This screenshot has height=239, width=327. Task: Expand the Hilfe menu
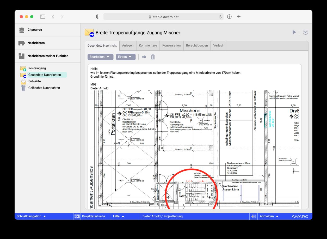(x=119, y=216)
